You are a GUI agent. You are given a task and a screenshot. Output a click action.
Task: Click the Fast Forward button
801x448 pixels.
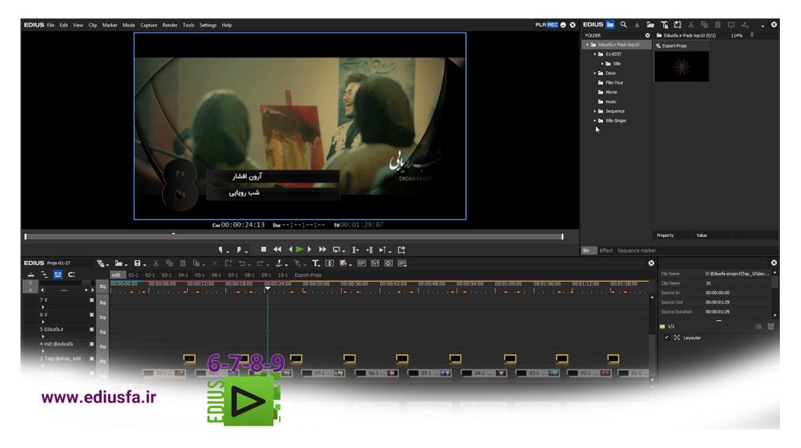point(322,249)
